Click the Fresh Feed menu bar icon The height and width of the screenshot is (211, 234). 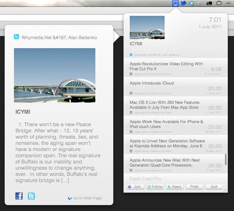coord(175,4)
